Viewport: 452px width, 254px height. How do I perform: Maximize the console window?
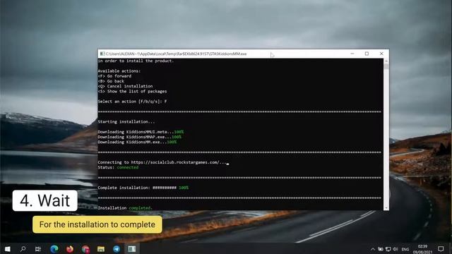(x=367, y=54)
